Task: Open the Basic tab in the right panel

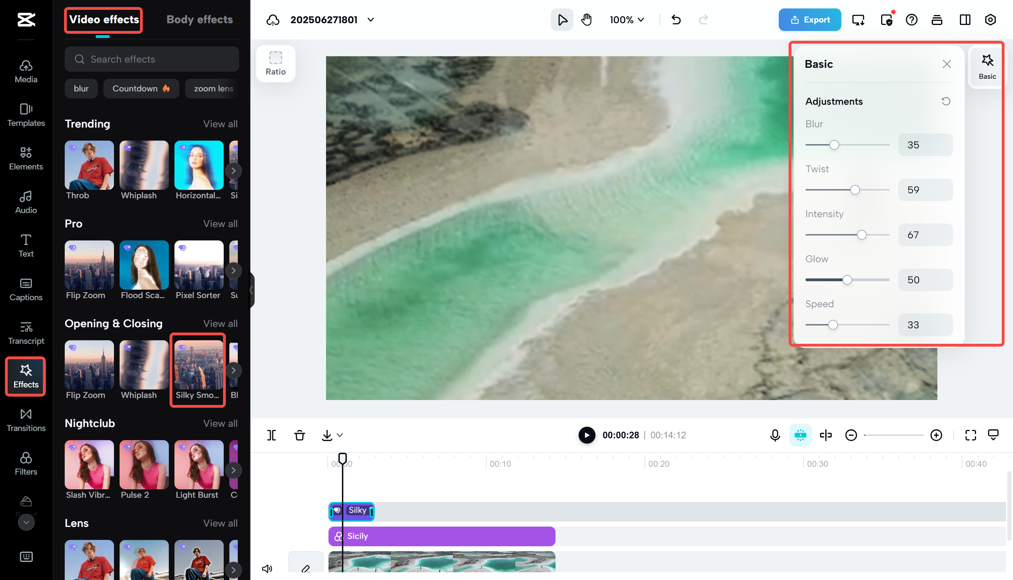Action: point(987,65)
